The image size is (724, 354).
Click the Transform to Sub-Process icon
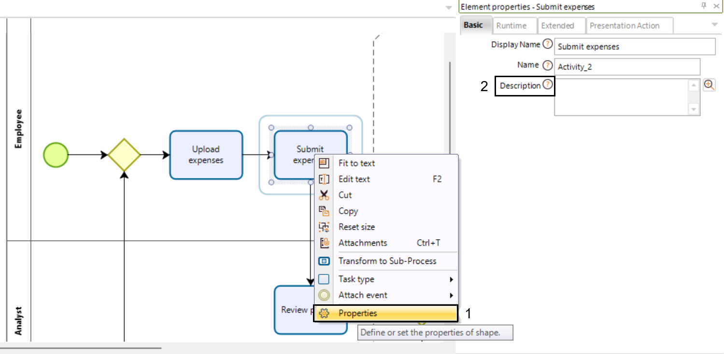(x=324, y=261)
